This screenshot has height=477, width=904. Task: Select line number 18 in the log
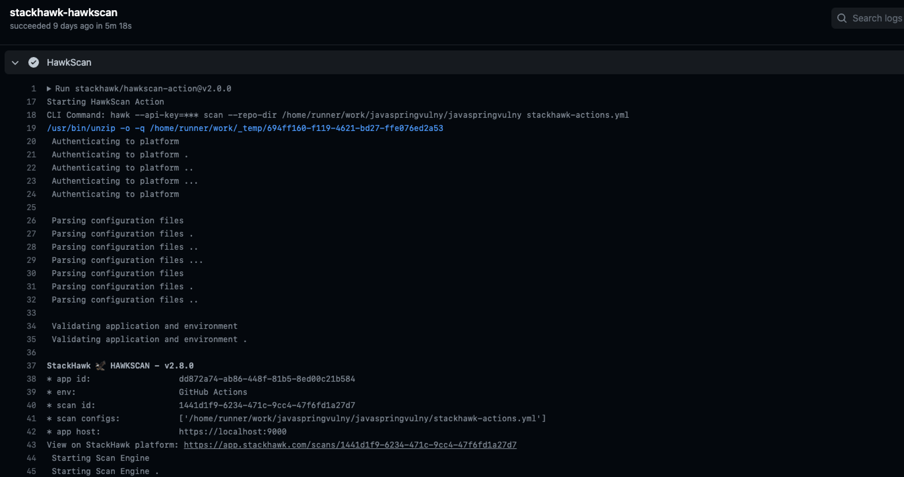coord(31,115)
